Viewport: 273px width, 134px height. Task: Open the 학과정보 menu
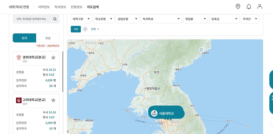(60, 7)
